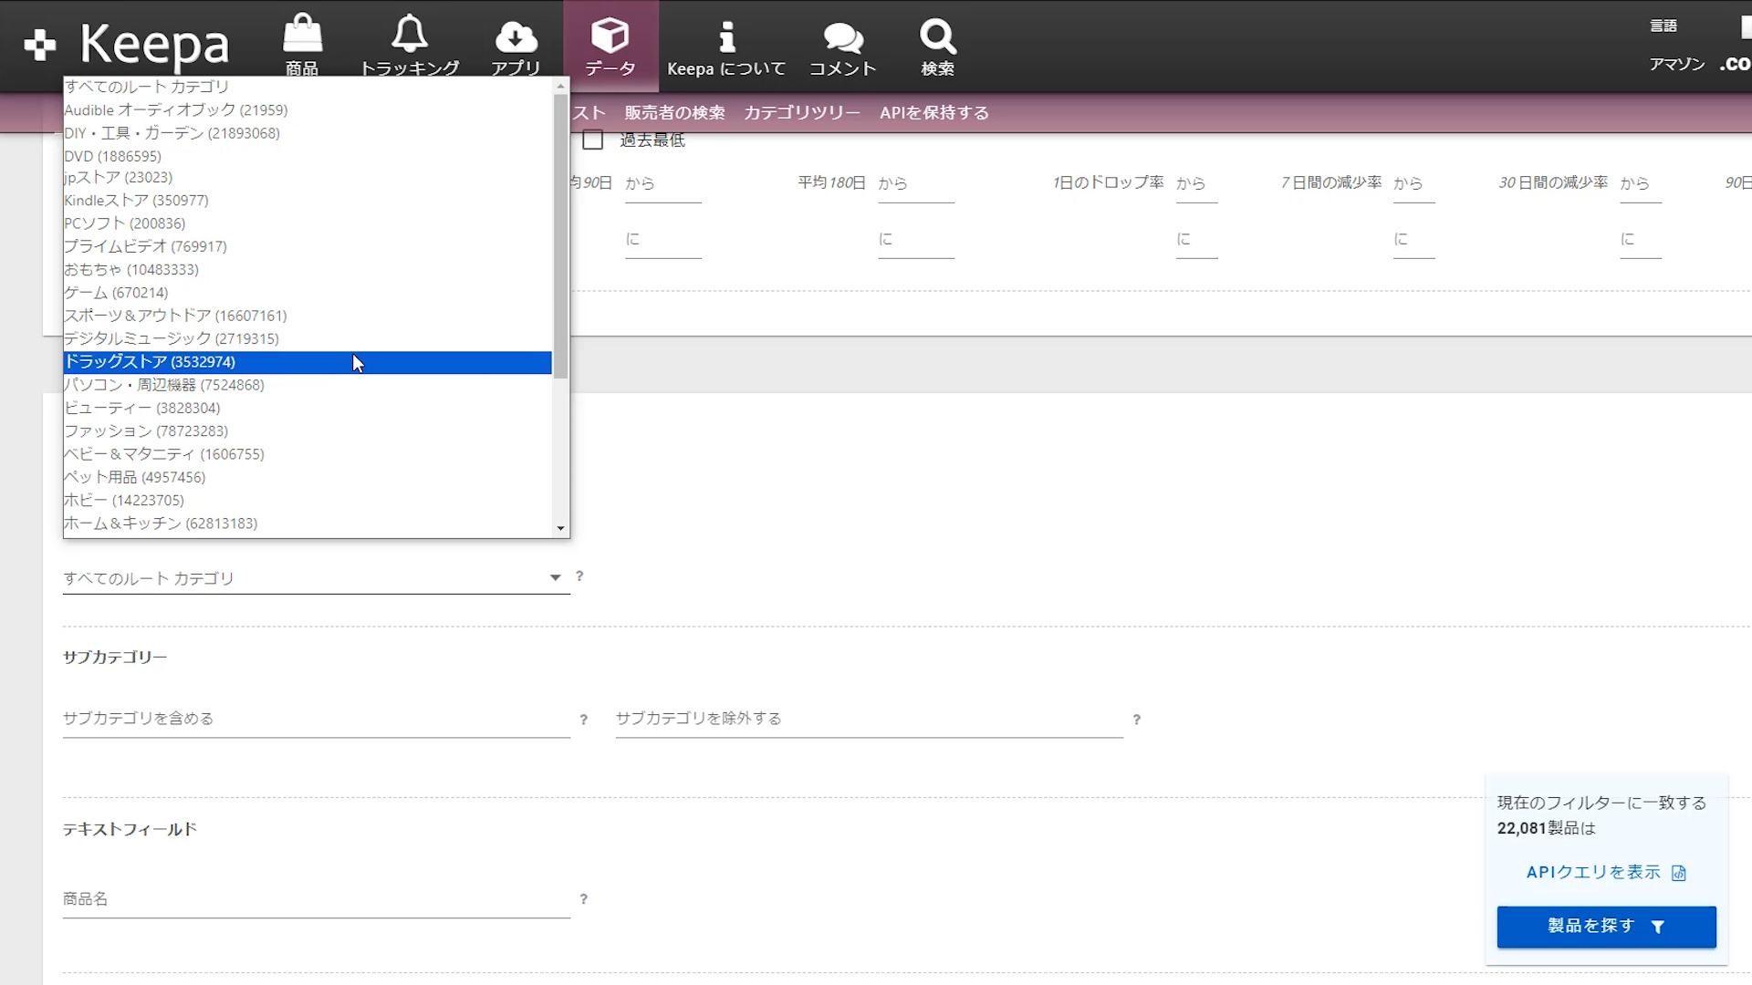
Task: Expand the すべてのルート カテゴリ dropdown arrow
Action: pyautogui.click(x=555, y=577)
